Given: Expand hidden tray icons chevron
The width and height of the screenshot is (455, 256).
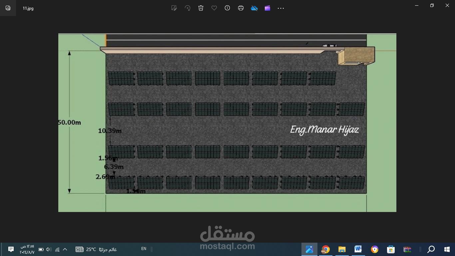Looking at the screenshot, I should point(65,249).
